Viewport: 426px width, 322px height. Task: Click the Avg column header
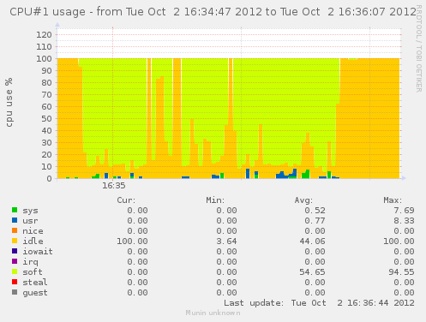click(303, 200)
